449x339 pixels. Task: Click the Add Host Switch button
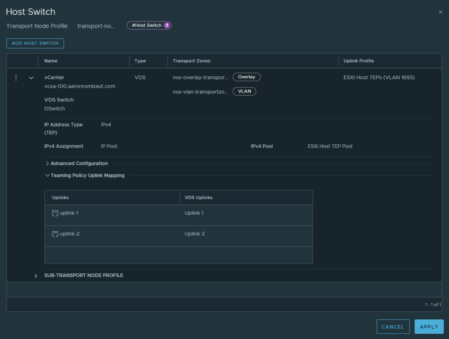[35, 43]
